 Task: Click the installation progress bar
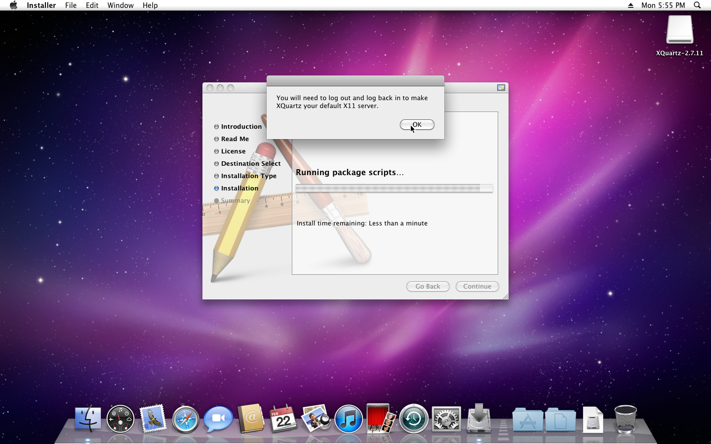coord(394,188)
